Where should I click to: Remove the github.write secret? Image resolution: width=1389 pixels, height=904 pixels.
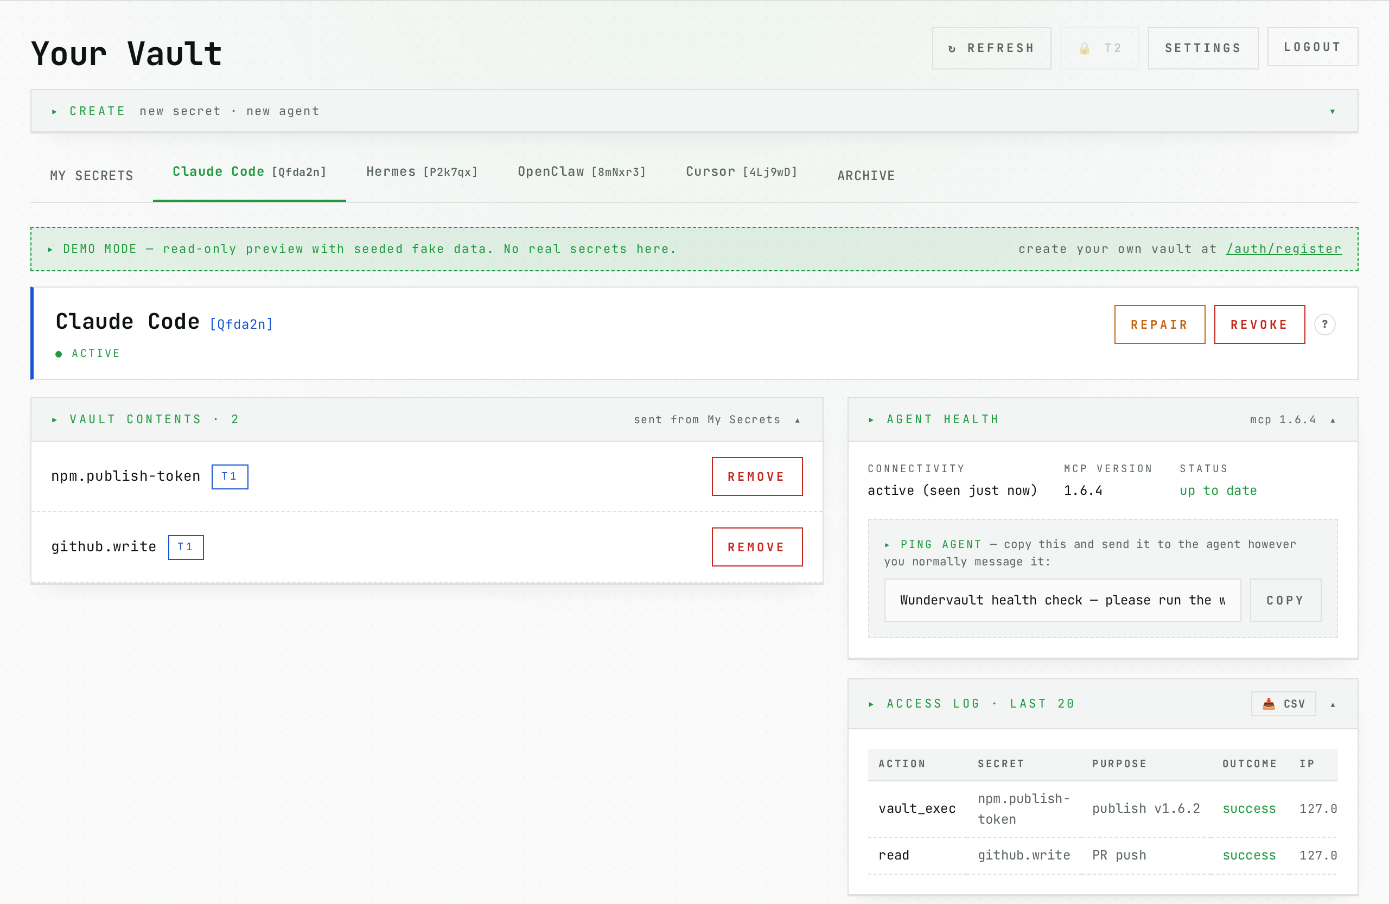pyautogui.click(x=757, y=547)
